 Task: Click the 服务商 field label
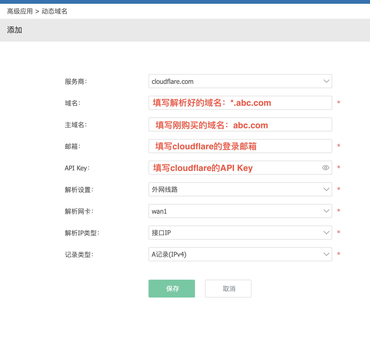point(76,81)
